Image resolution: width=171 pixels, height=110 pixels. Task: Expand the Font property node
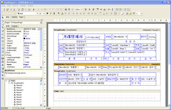pyautogui.click(x=6, y=53)
